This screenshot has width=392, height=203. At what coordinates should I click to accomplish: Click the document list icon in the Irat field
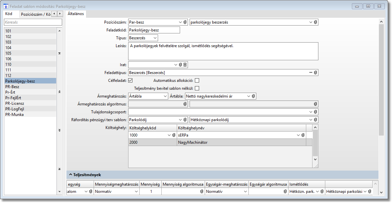[x=185, y=65]
